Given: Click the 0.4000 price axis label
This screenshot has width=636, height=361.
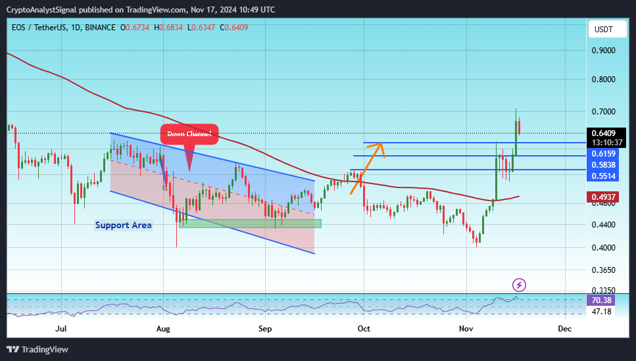Looking at the screenshot, I should pyautogui.click(x=603, y=247).
